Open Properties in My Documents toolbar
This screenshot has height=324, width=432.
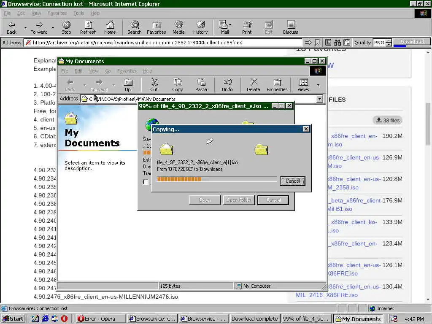tap(277, 85)
